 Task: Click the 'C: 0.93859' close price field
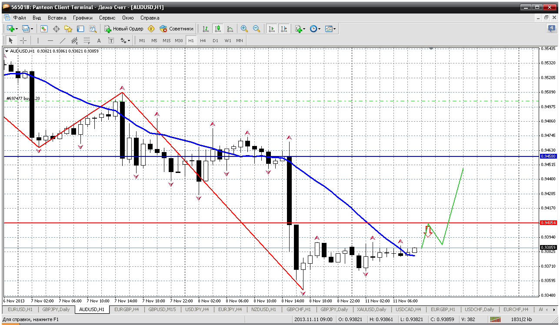pos(443,320)
